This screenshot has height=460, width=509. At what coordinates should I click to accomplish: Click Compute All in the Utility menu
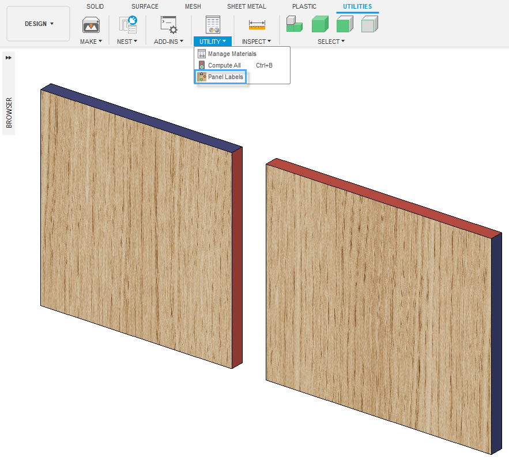click(224, 65)
